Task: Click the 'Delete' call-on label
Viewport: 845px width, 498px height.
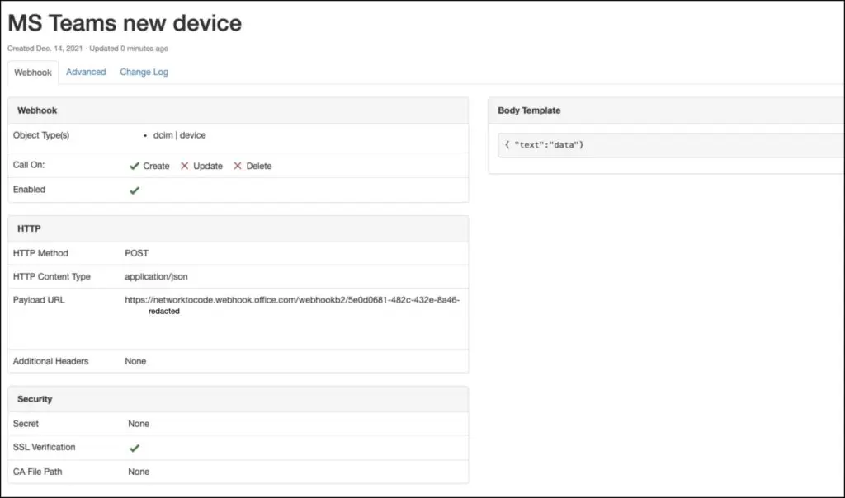Action: pos(259,166)
